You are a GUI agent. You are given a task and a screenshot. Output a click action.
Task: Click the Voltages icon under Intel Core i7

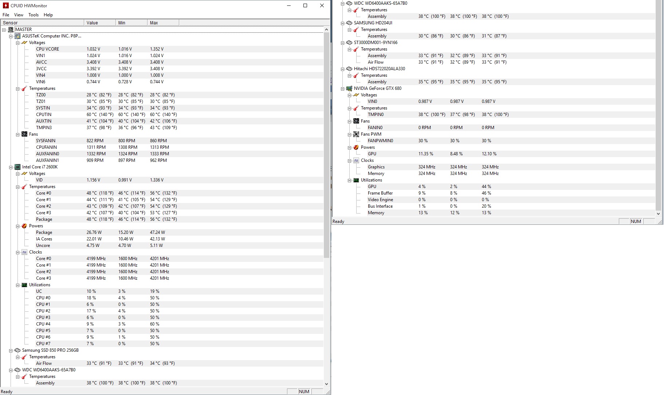pos(24,173)
